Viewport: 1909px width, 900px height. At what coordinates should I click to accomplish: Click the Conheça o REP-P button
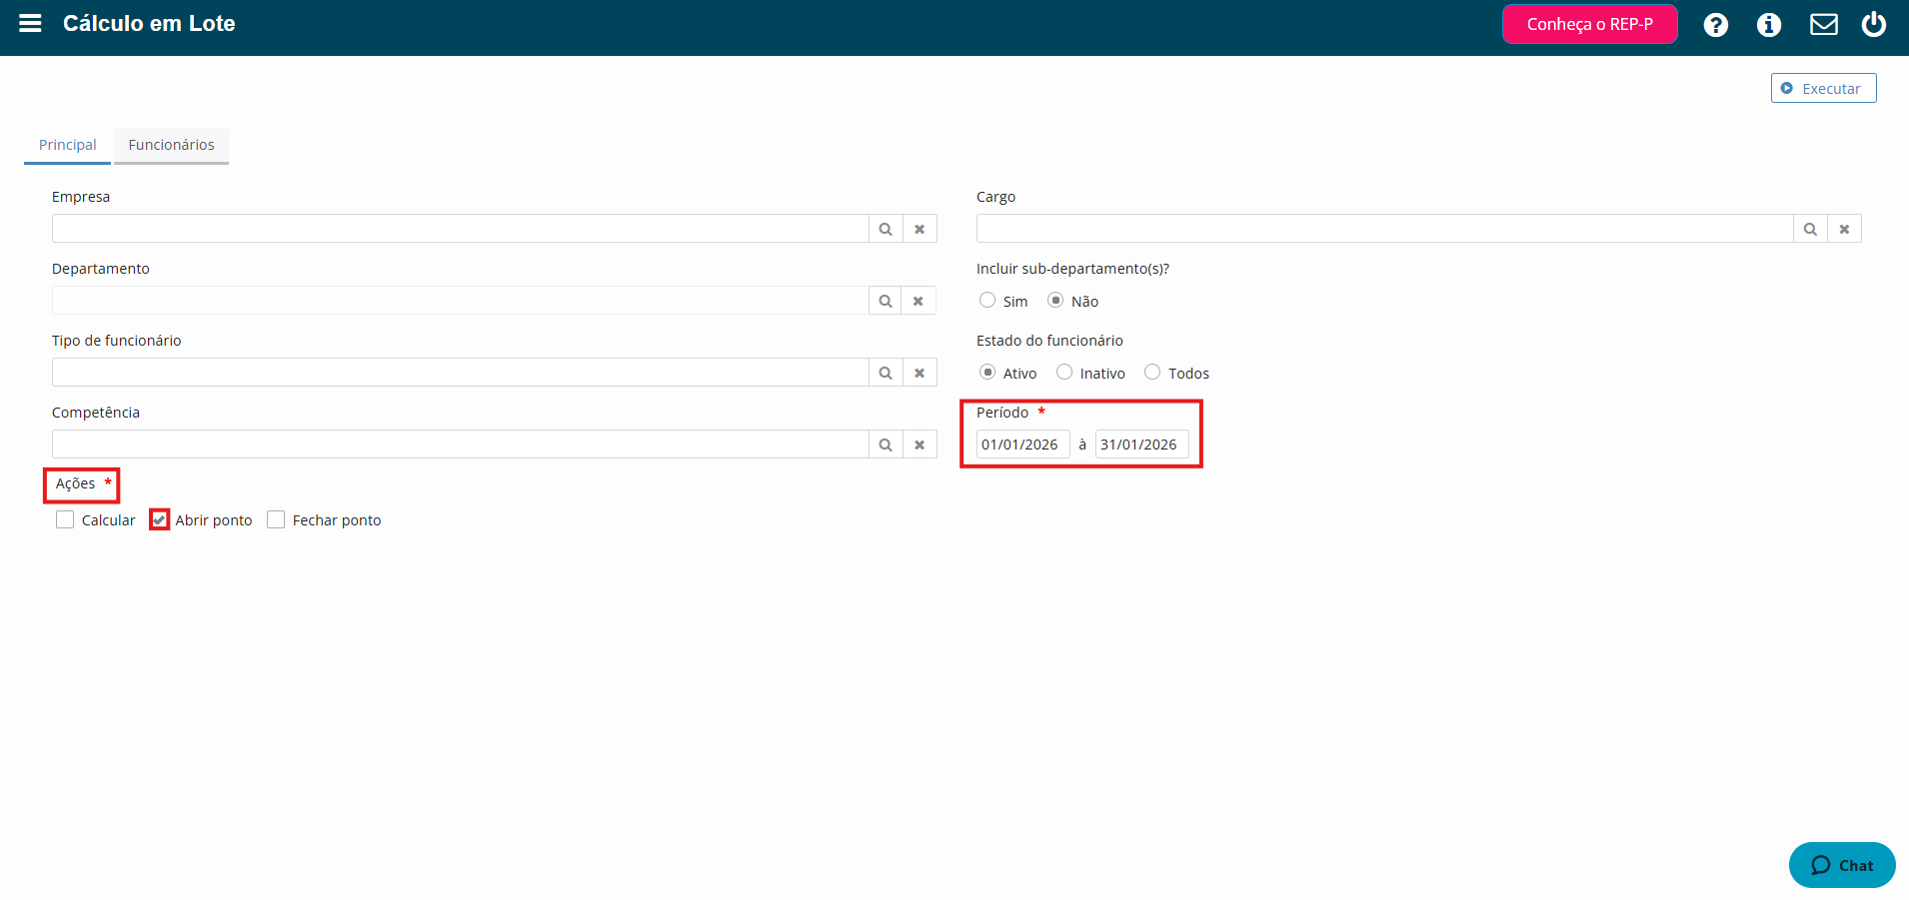click(x=1589, y=24)
